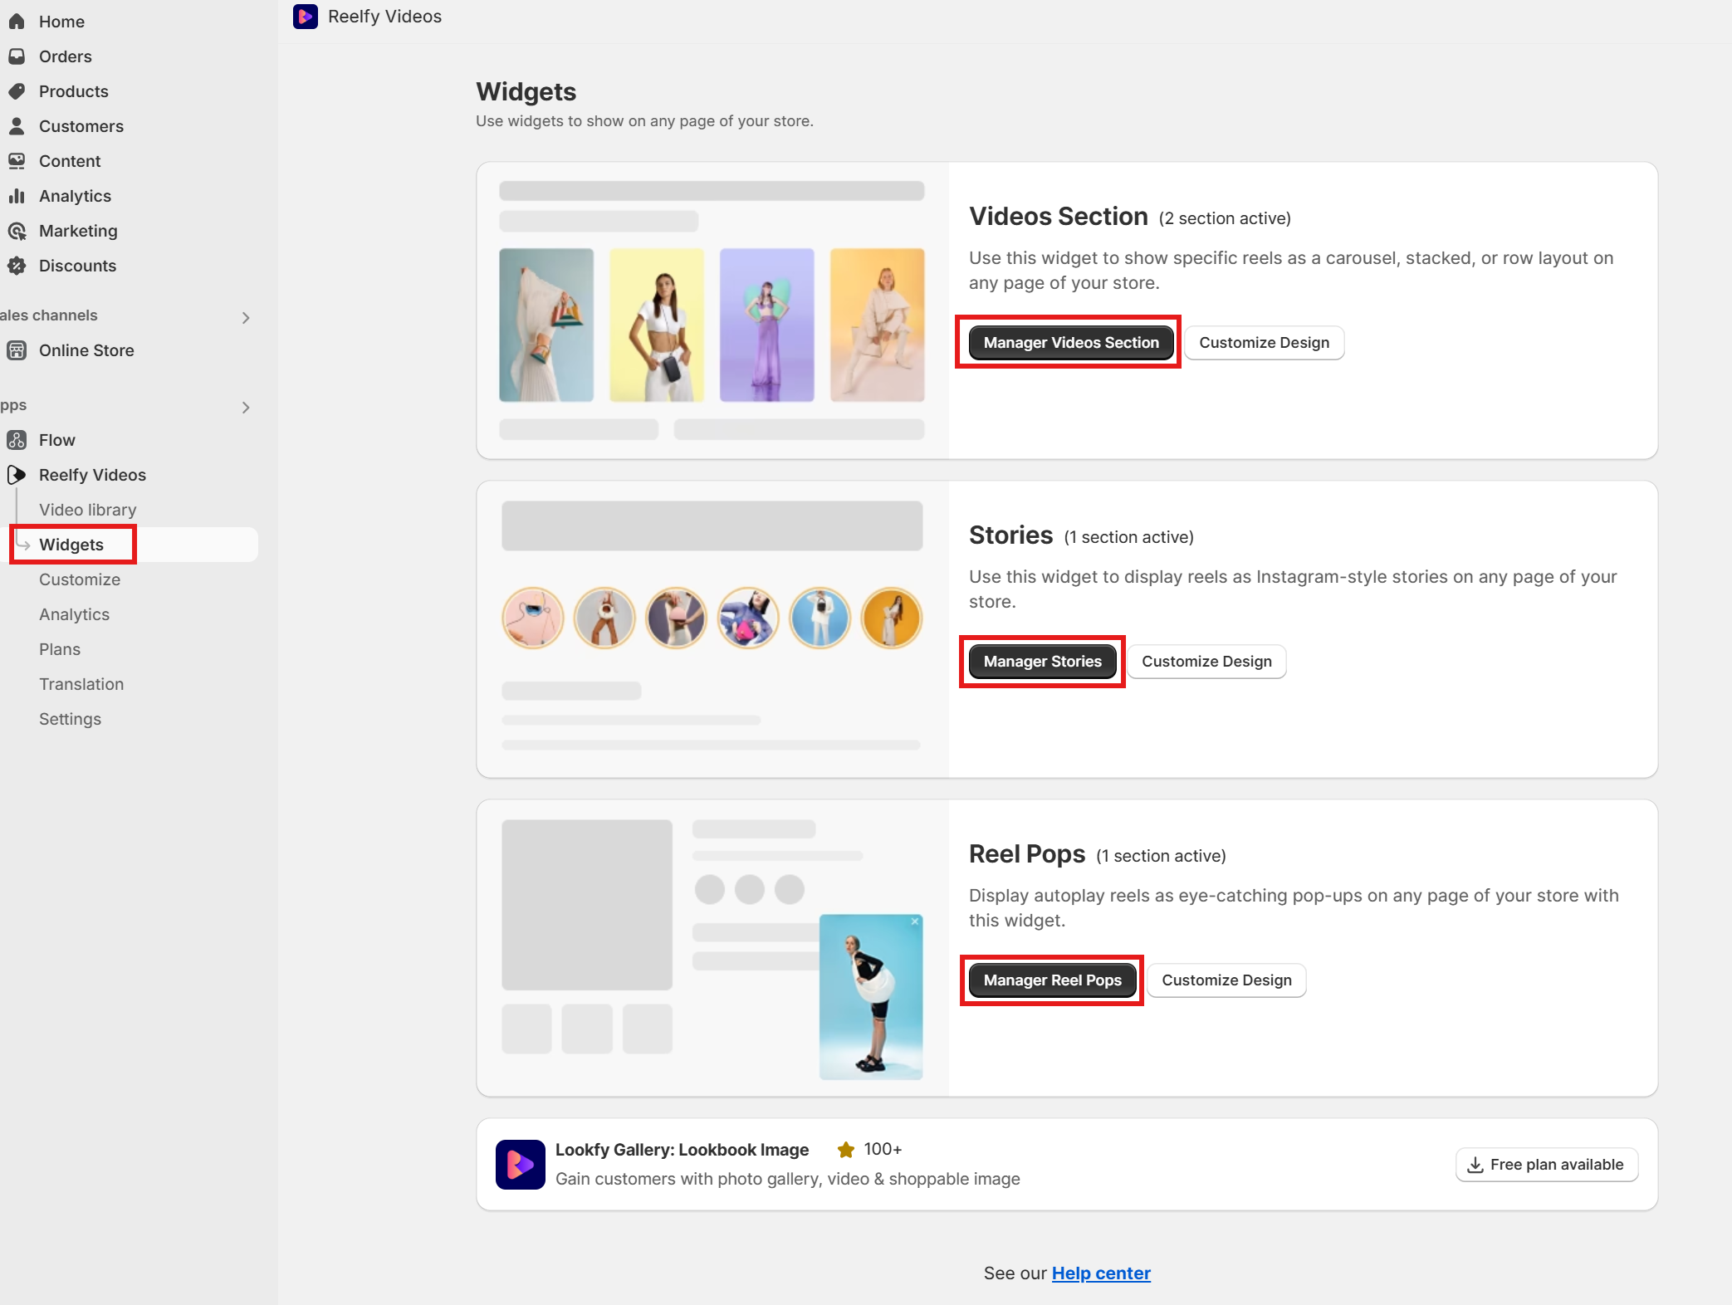Click Free plan available button
1732x1305 pixels.
(1547, 1165)
